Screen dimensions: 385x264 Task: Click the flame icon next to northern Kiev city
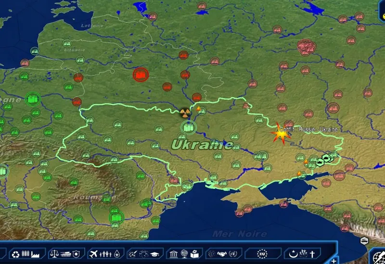point(199,109)
